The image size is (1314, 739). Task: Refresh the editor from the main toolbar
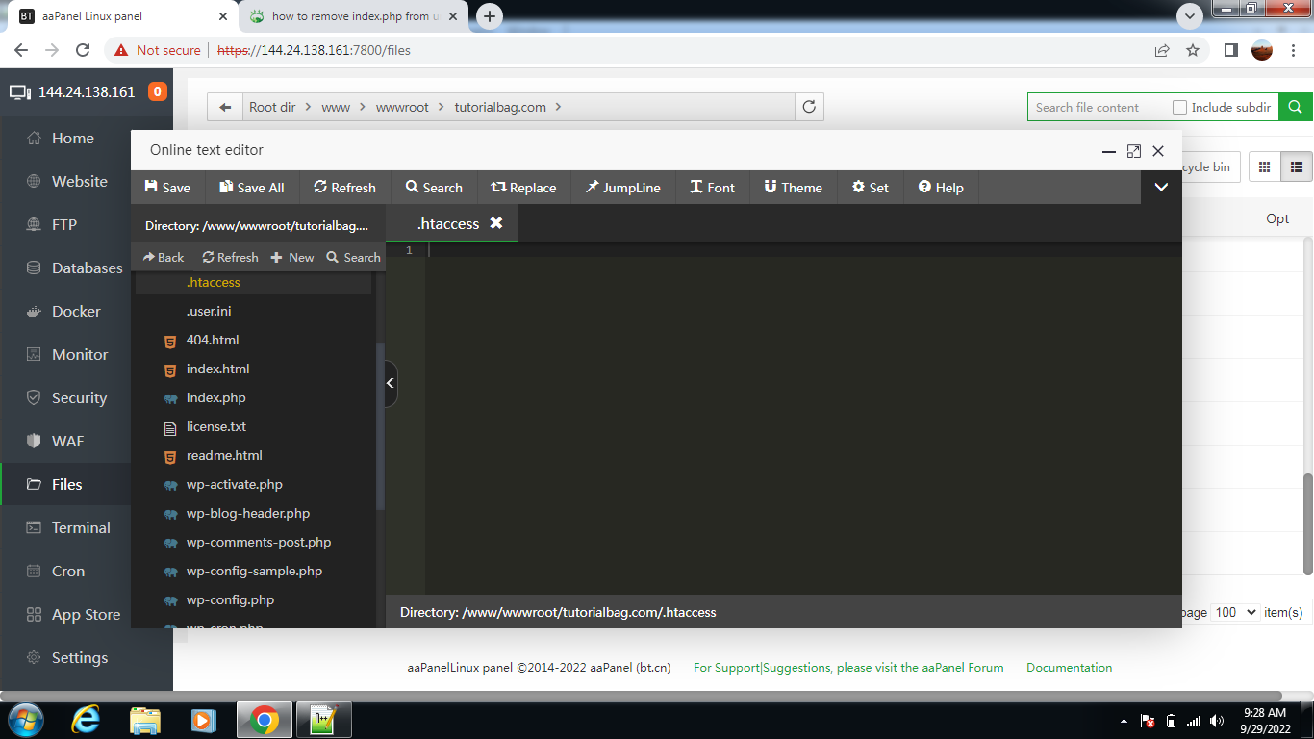(345, 188)
